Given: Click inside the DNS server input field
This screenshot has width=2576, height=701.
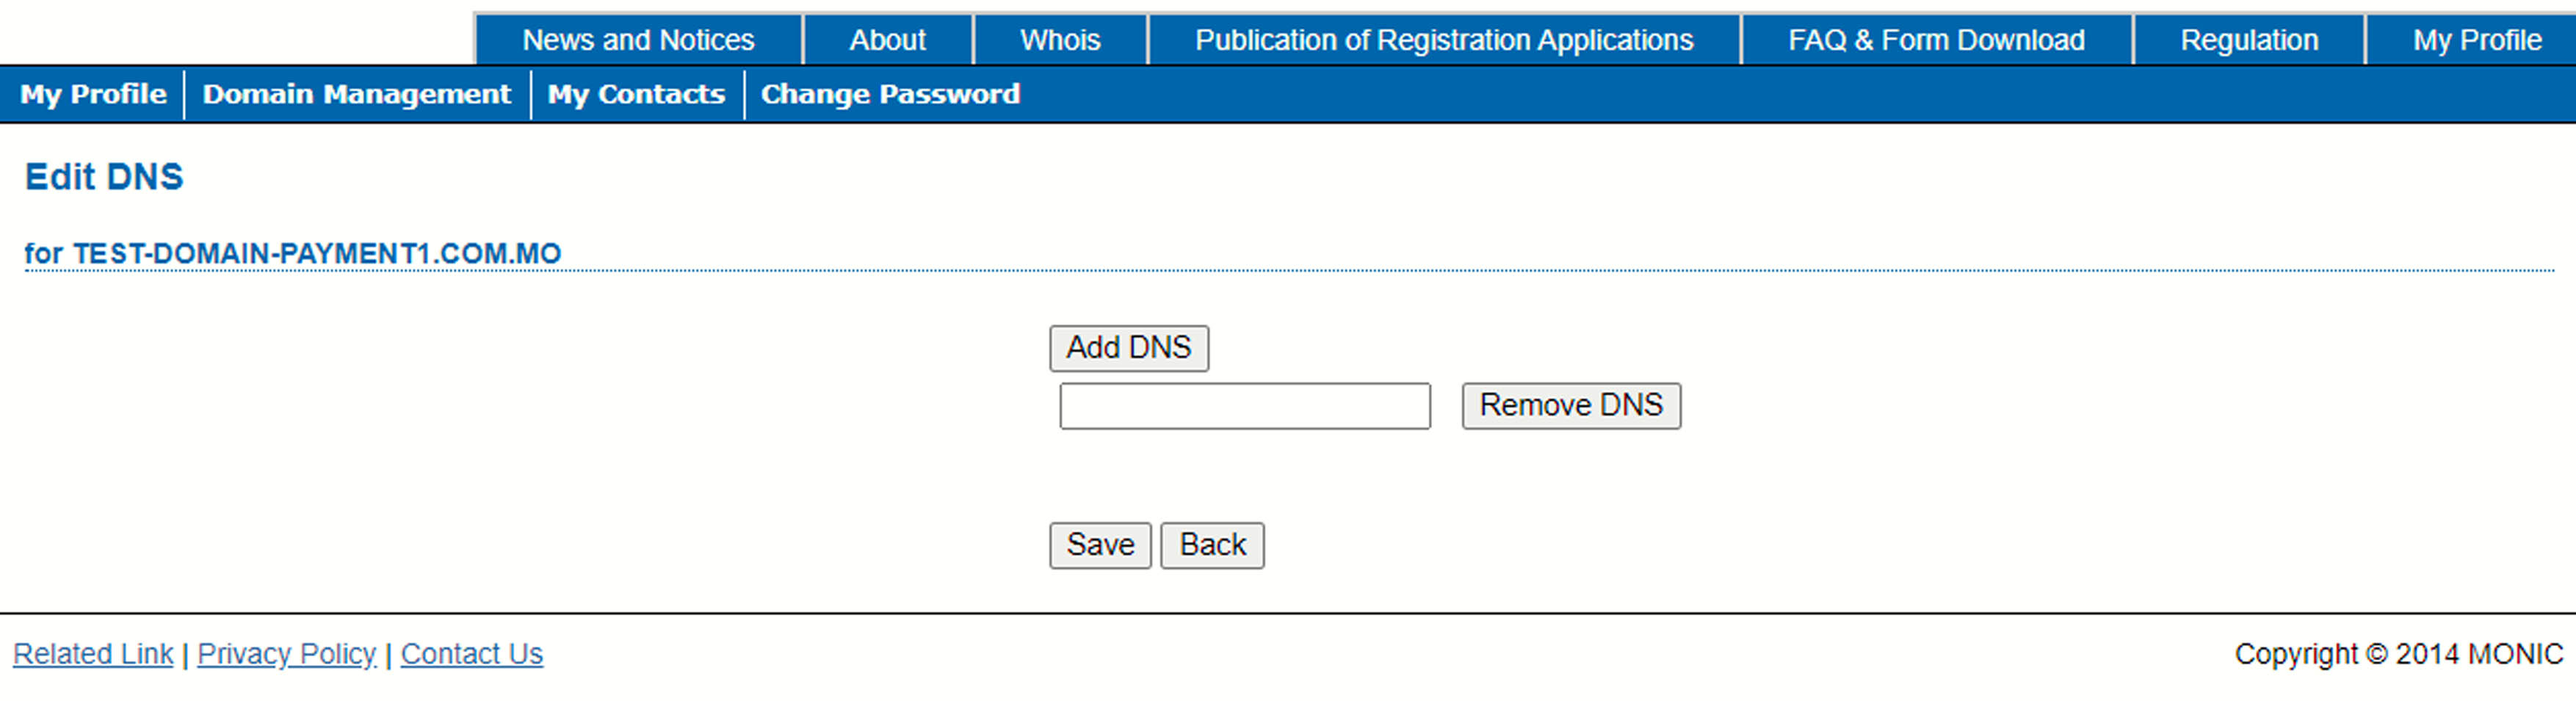Looking at the screenshot, I should pos(1243,406).
